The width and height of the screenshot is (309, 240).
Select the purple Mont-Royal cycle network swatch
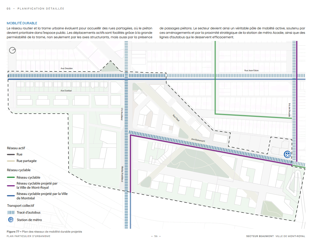[11, 185]
